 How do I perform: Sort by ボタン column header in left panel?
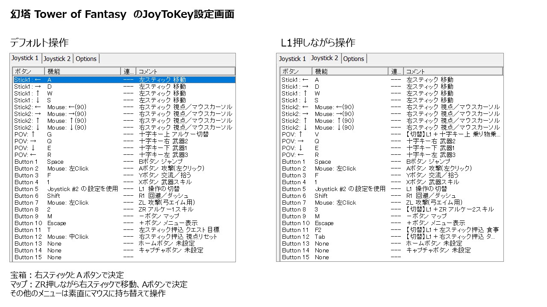(x=29, y=72)
